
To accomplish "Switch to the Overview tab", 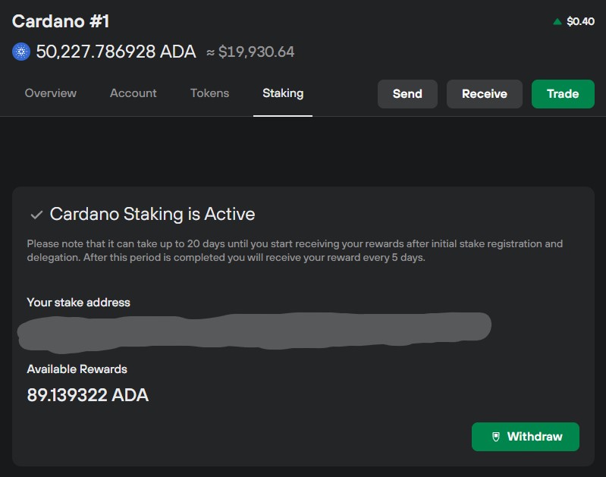I will (x=51, y=93).
